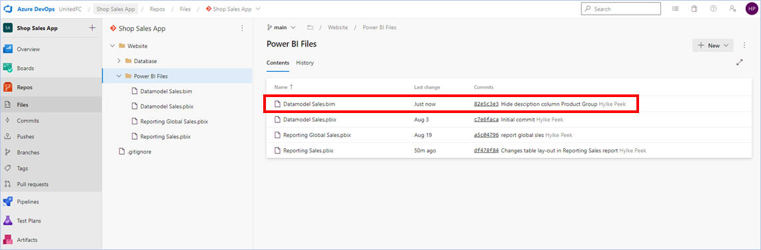Open commit df478f84 link

pyautogui.click(x=486, y=151)
